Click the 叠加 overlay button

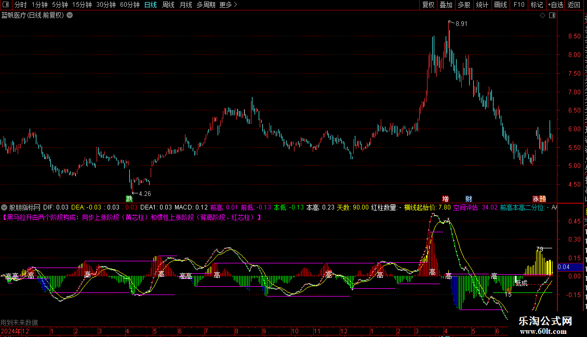click(x=446, y=5)
